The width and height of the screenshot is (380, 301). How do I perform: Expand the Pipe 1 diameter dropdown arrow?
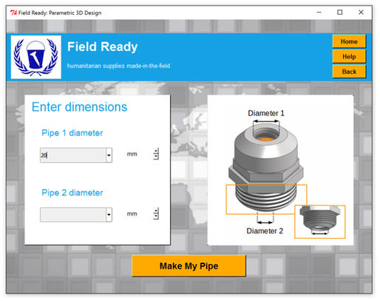(x=109, y=155)
